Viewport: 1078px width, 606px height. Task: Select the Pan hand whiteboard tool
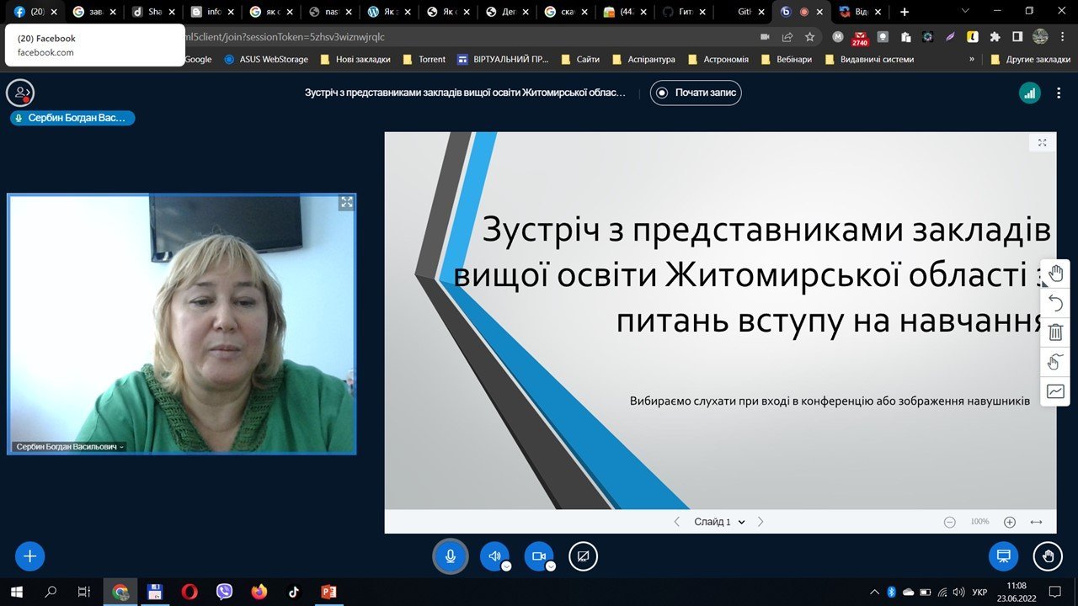click(x=1055, y=274)
